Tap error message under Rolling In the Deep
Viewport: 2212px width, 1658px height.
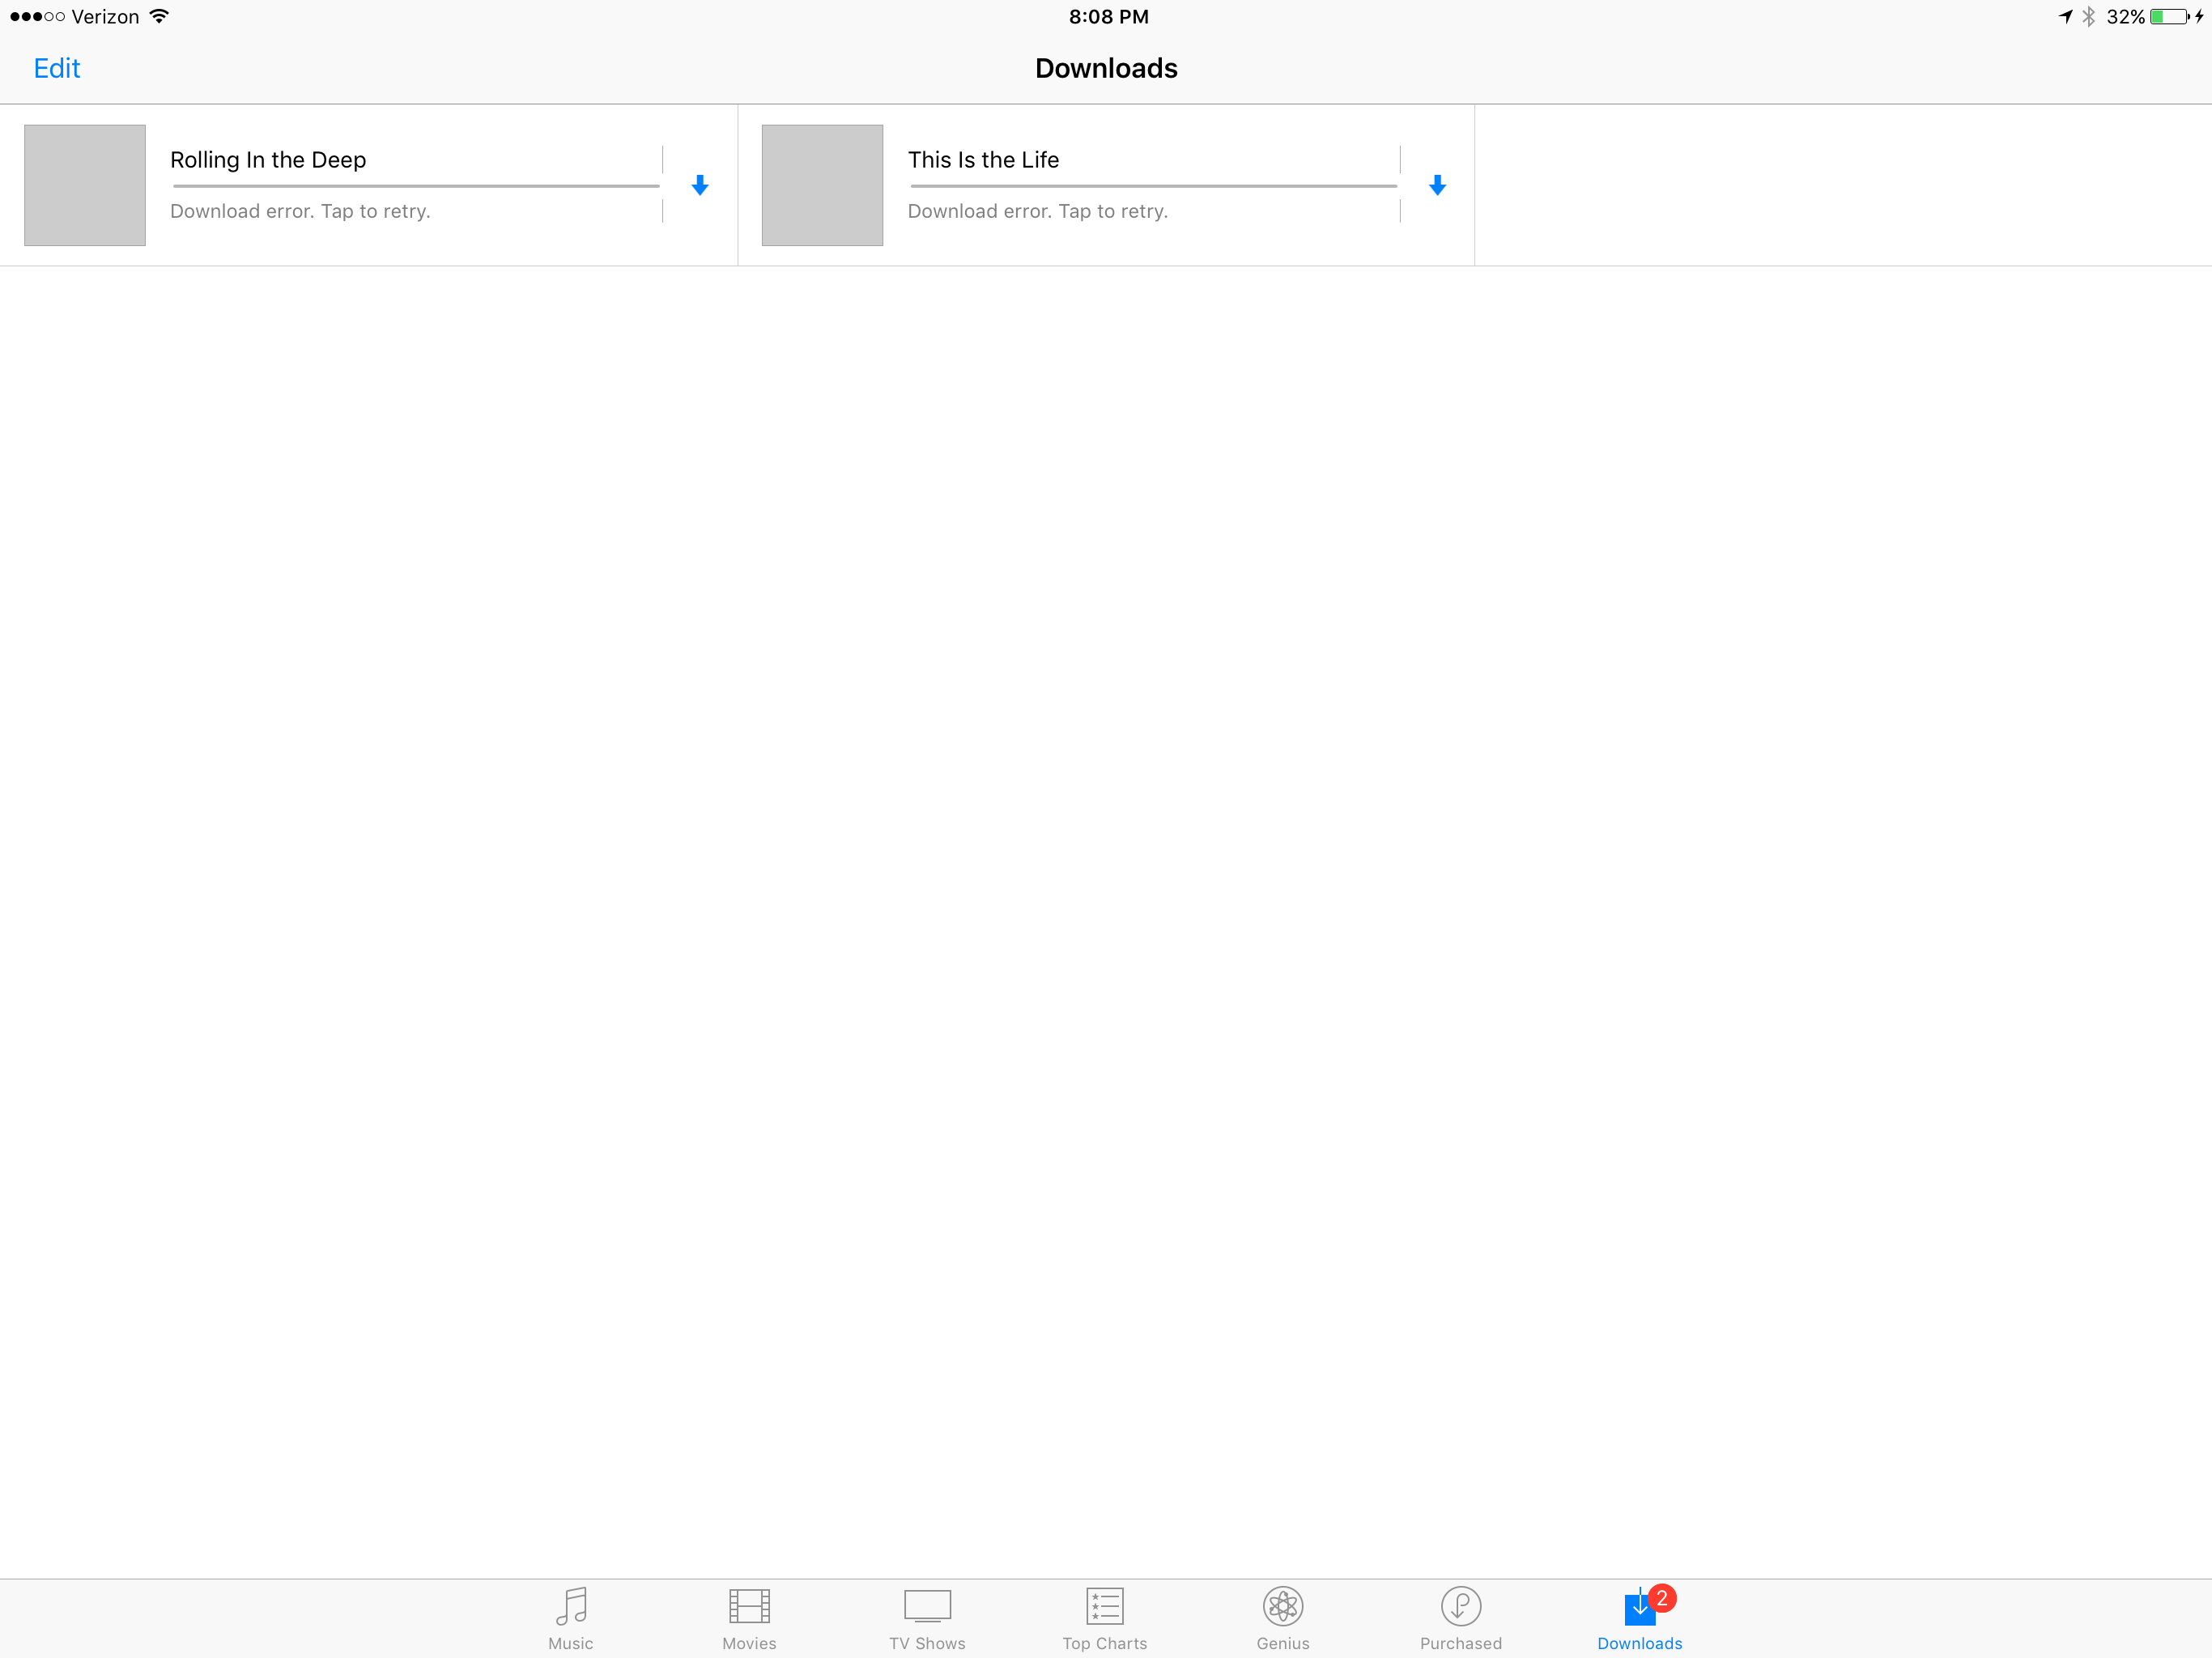(300, 211)
